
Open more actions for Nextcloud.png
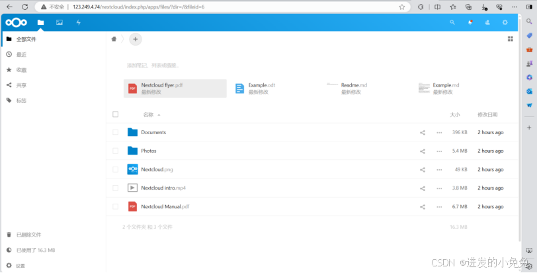coord(439,169)
